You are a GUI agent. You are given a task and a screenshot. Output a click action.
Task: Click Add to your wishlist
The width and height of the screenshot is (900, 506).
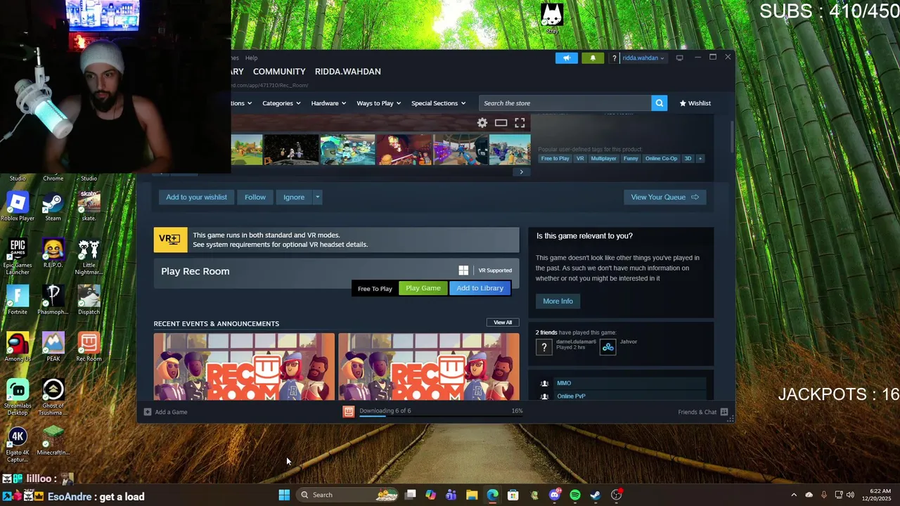click(196, 197)
